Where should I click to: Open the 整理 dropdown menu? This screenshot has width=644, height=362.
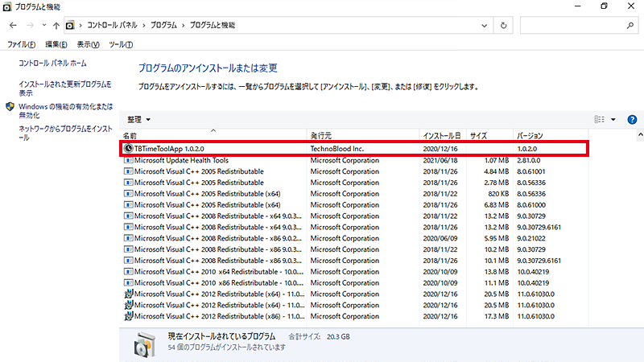138,119
